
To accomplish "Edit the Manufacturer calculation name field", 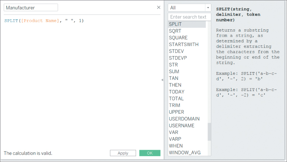I will (x=31, y=8).
